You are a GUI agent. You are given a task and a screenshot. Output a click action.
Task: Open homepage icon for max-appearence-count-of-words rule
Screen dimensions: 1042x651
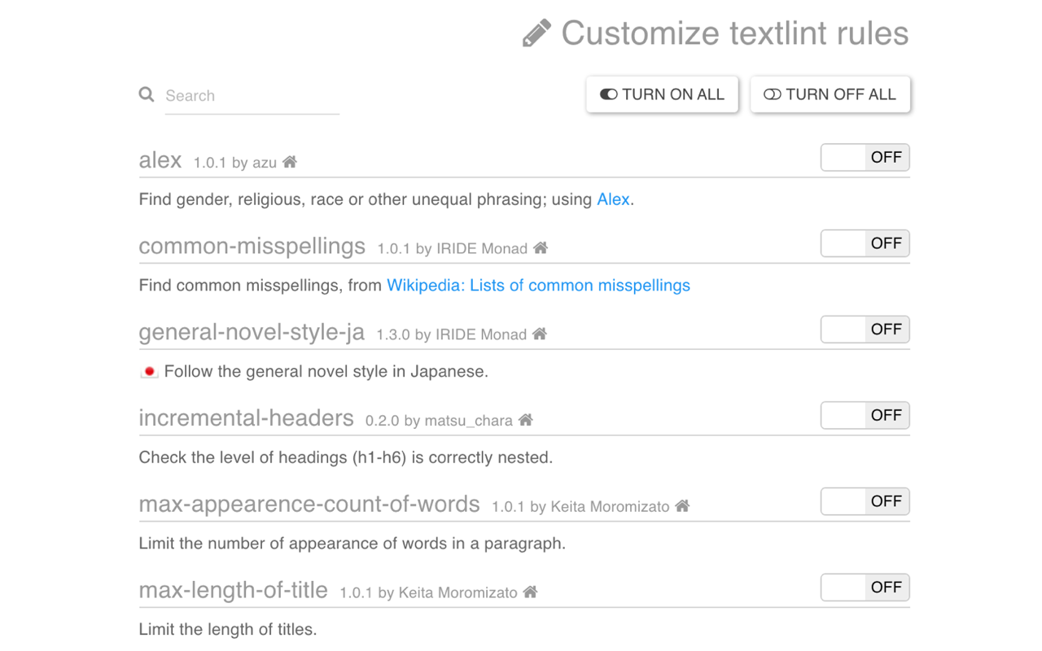pyautogui.click(x=682, y=505)
